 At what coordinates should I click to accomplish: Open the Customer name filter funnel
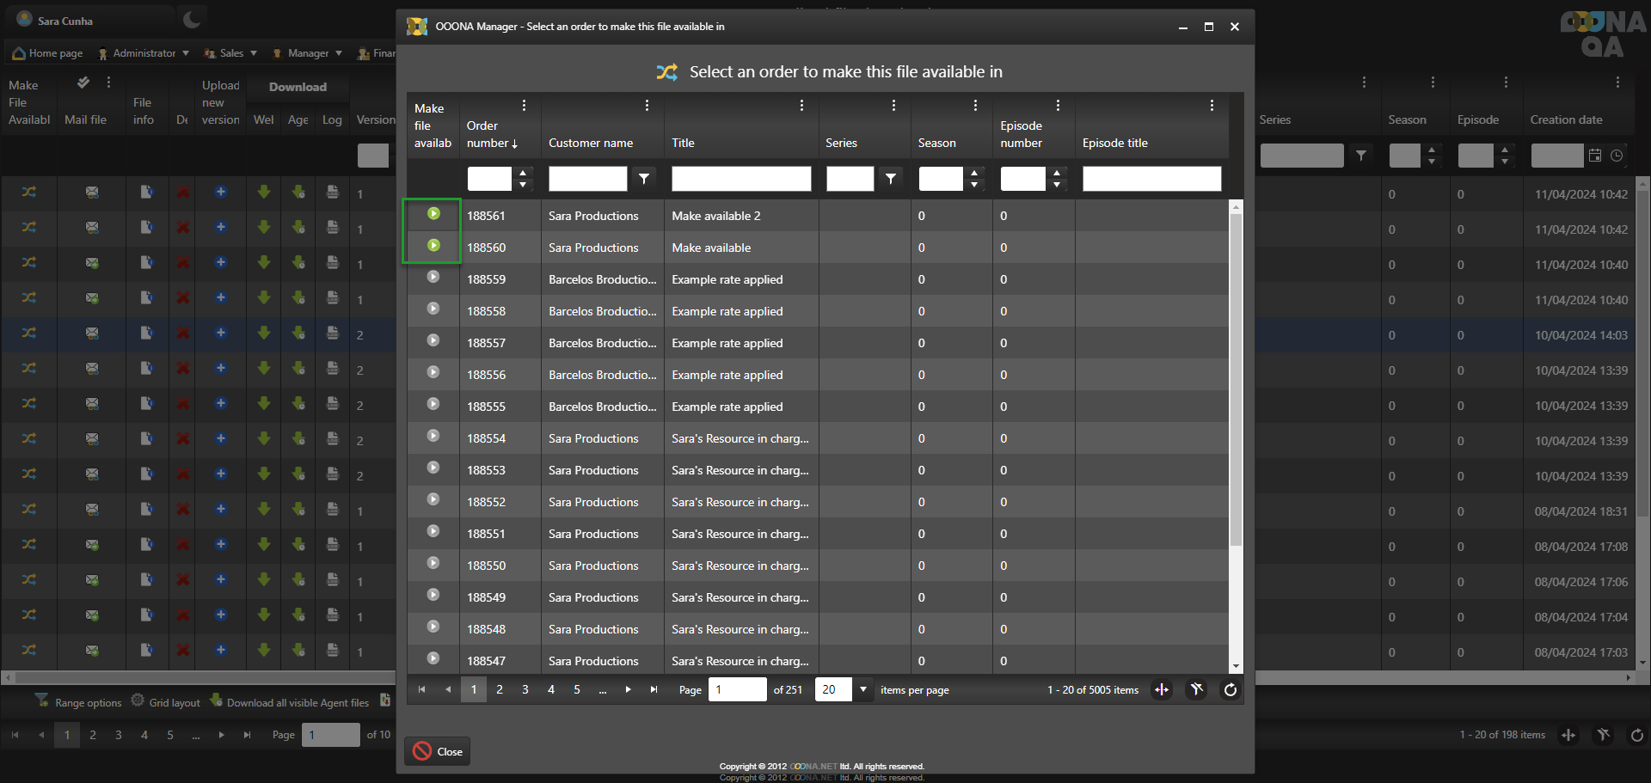[x=644, y=179]
